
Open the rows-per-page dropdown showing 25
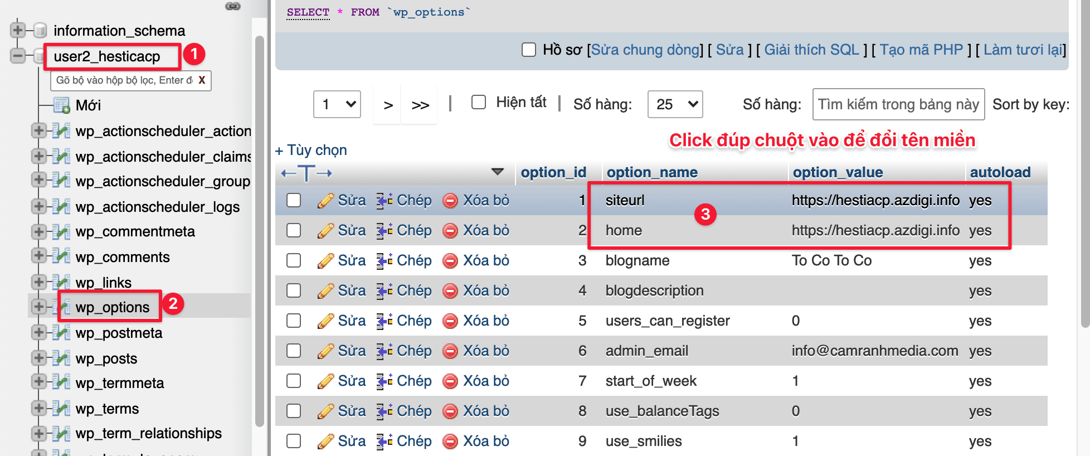tap(675, 104)
